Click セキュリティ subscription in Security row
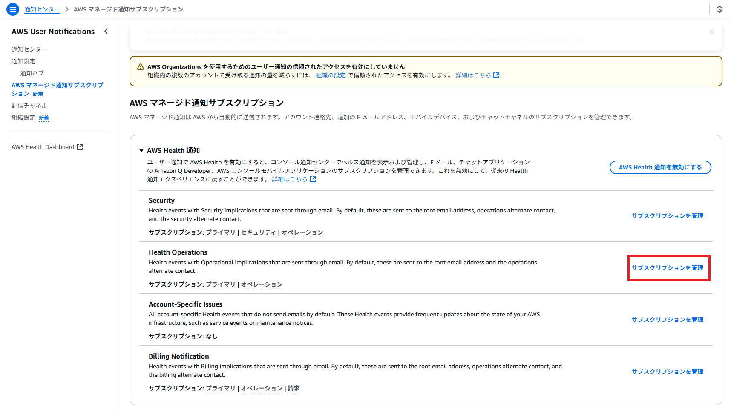The height and width of the screenshot is (413, 731). pos(259,232)
